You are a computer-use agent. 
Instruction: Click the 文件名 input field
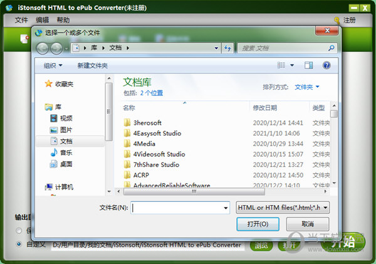(x=177, y=208)
